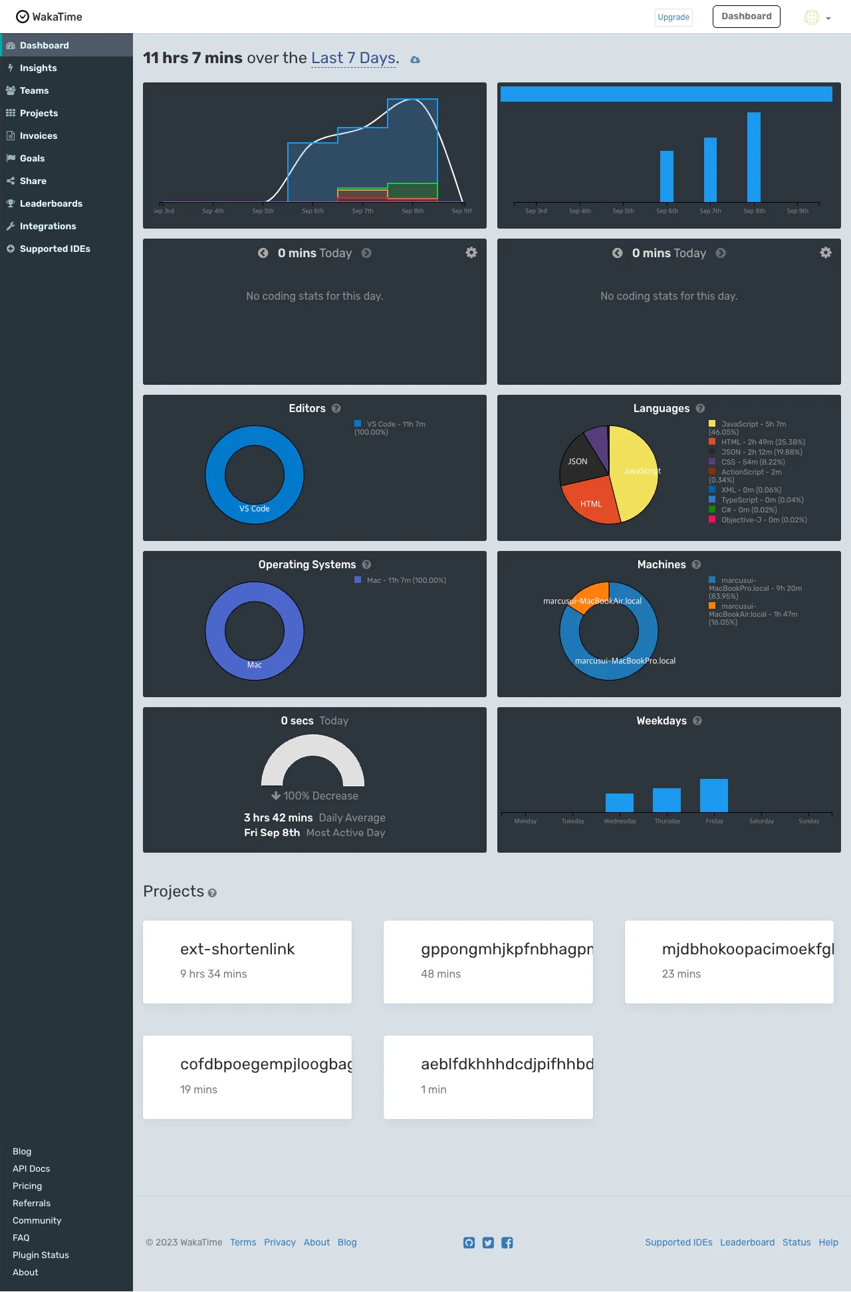Open settings gear on right Today panel
Image resolution: width=851 pixels, height=1292 pixels.
(826, 253)
